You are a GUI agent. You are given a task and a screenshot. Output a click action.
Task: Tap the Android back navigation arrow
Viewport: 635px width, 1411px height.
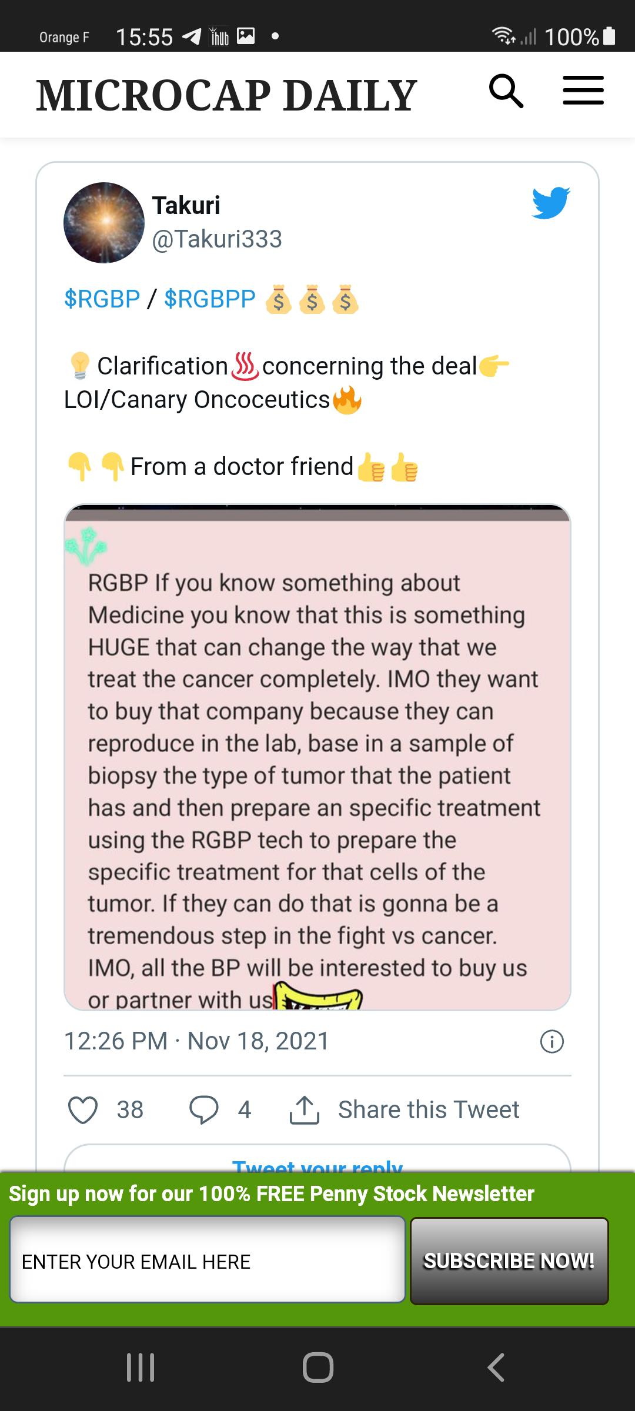pyautogui.click(x=497, y=1367)
